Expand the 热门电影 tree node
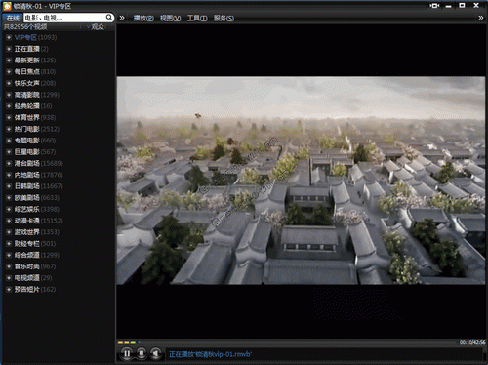Image resolution: width=488 pixels, height=365 pixels. (x=9, y=129)
